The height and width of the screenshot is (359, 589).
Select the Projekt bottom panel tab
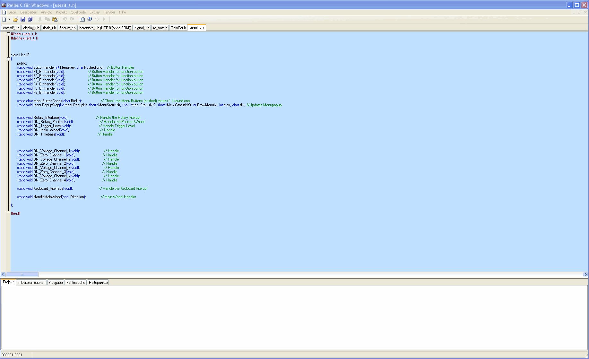point(8,282)
